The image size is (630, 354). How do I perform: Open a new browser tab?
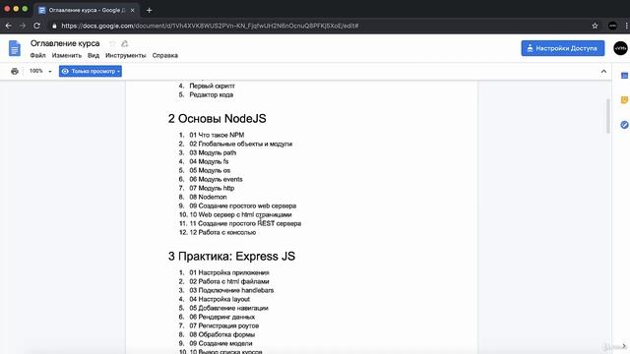[x=149, y=10]
